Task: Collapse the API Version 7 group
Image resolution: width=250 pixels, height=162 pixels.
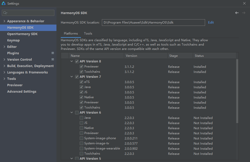Action: click(x=72, y=77)
